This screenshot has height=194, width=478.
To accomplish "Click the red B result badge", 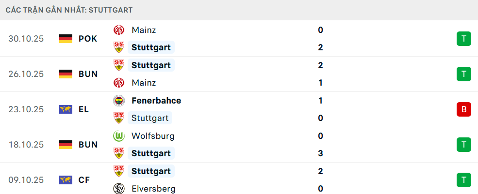I will point(463,109).
